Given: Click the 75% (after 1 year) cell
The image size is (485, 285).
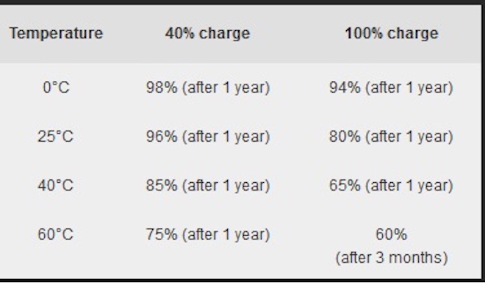Looking at the screenshot, I should click(208, 234).
